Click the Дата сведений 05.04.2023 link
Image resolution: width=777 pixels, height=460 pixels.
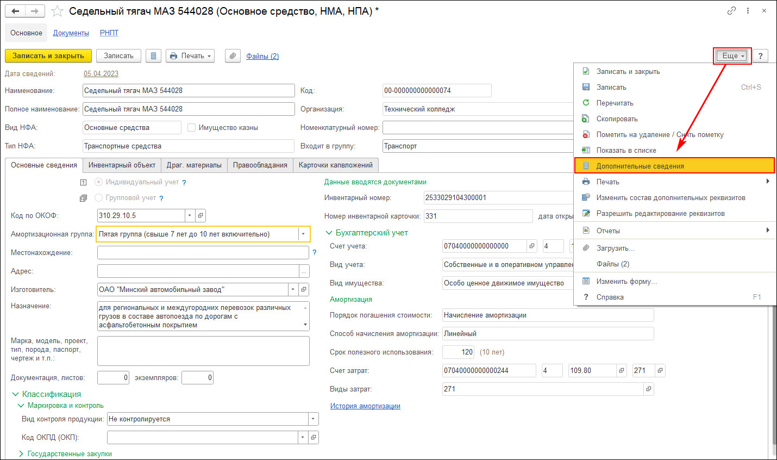(101, 73)
